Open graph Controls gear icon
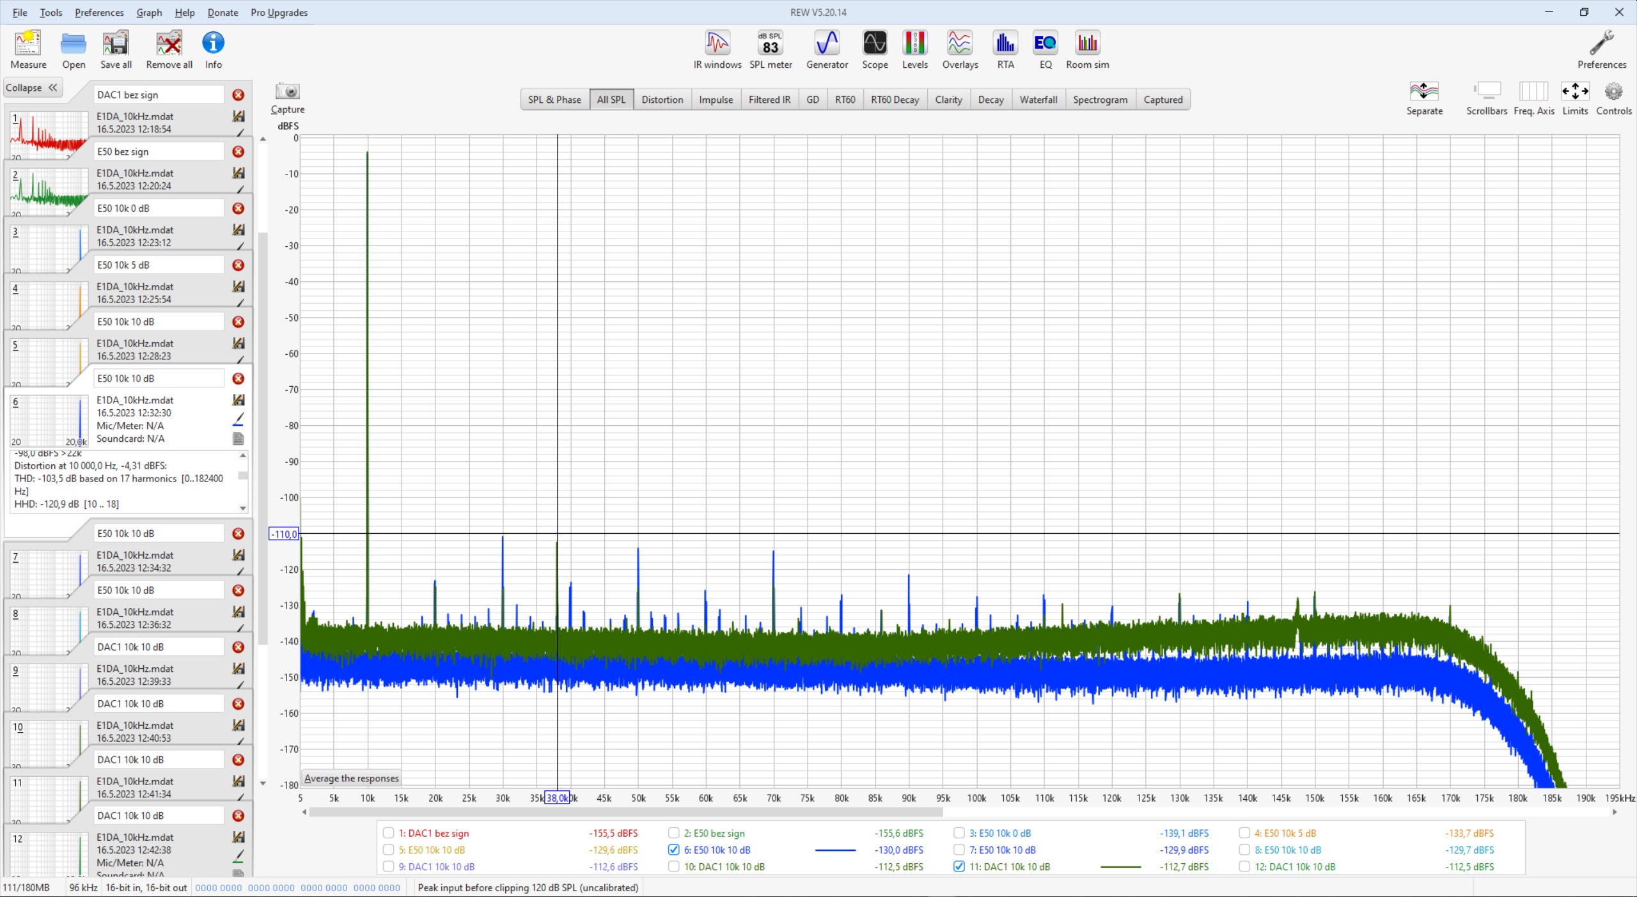Screen dimensions: 1637x897 pos(1614,98)
